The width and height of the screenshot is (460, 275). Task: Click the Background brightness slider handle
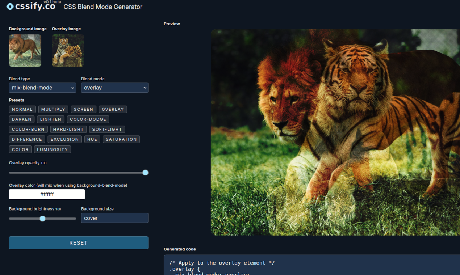[42, 219]
